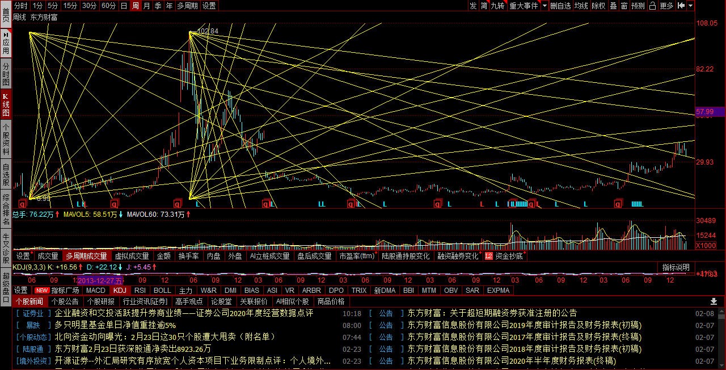Toggle 预测 forecast display
726x370 pixels.
638,6
